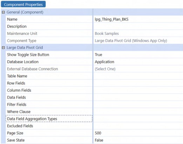Change Show Toggle Size Button value True

point(138,55)
